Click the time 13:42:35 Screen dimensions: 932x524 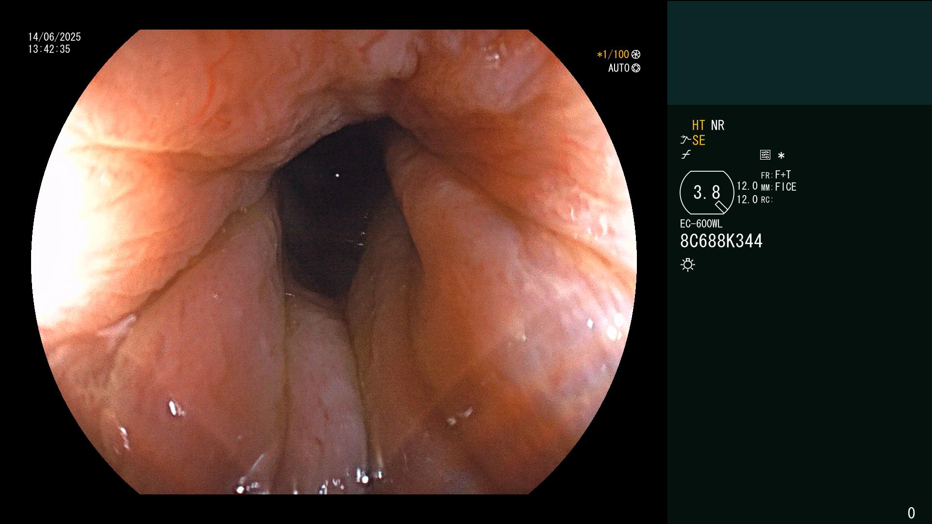click(x=49, y=49)
